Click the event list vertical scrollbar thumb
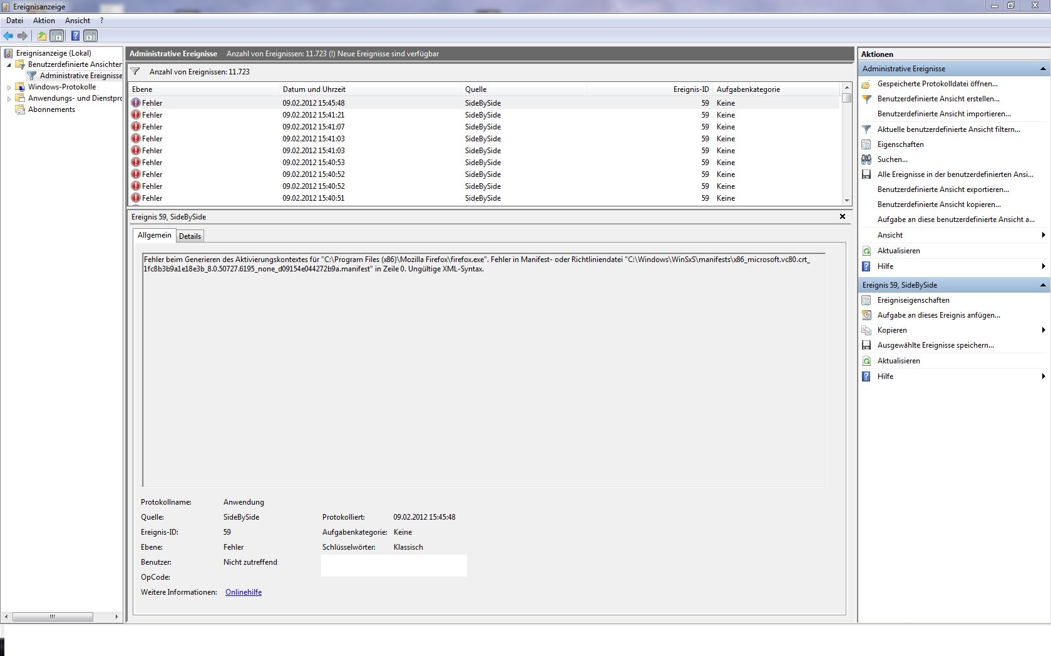Image resolution: width=1051 pixels, height=656 pixels. click(847, 98)
